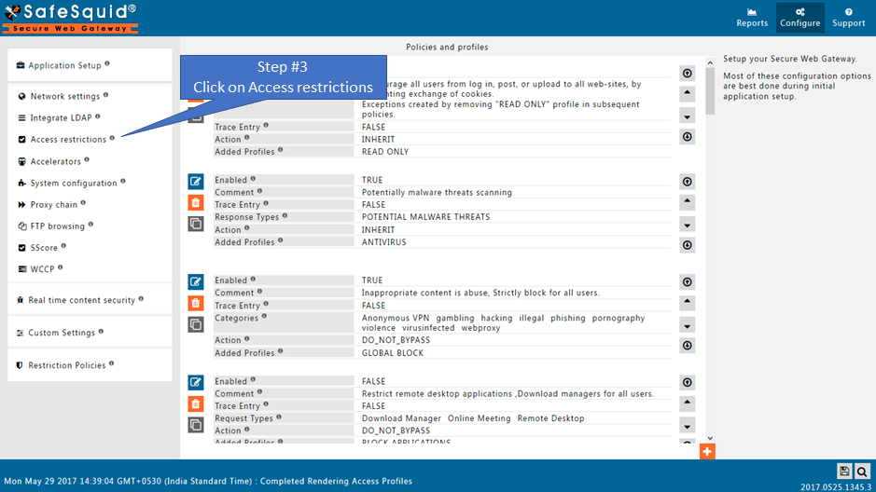Image resolution: width=876 pixels, height=492 pixels.
Task: Delete the Restrict remote desktop applications policy
Action: pyautogui.click(x=196, y=403)
